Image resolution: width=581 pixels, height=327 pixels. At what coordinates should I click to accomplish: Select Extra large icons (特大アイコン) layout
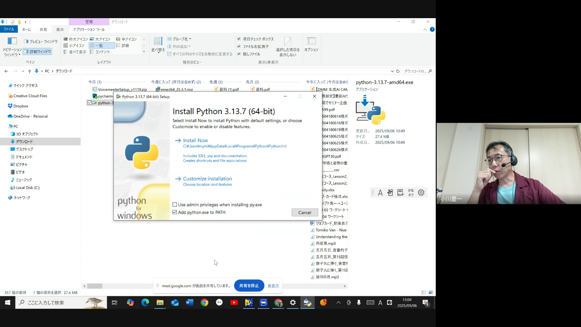pyautogui.click(x=76, y=39)
